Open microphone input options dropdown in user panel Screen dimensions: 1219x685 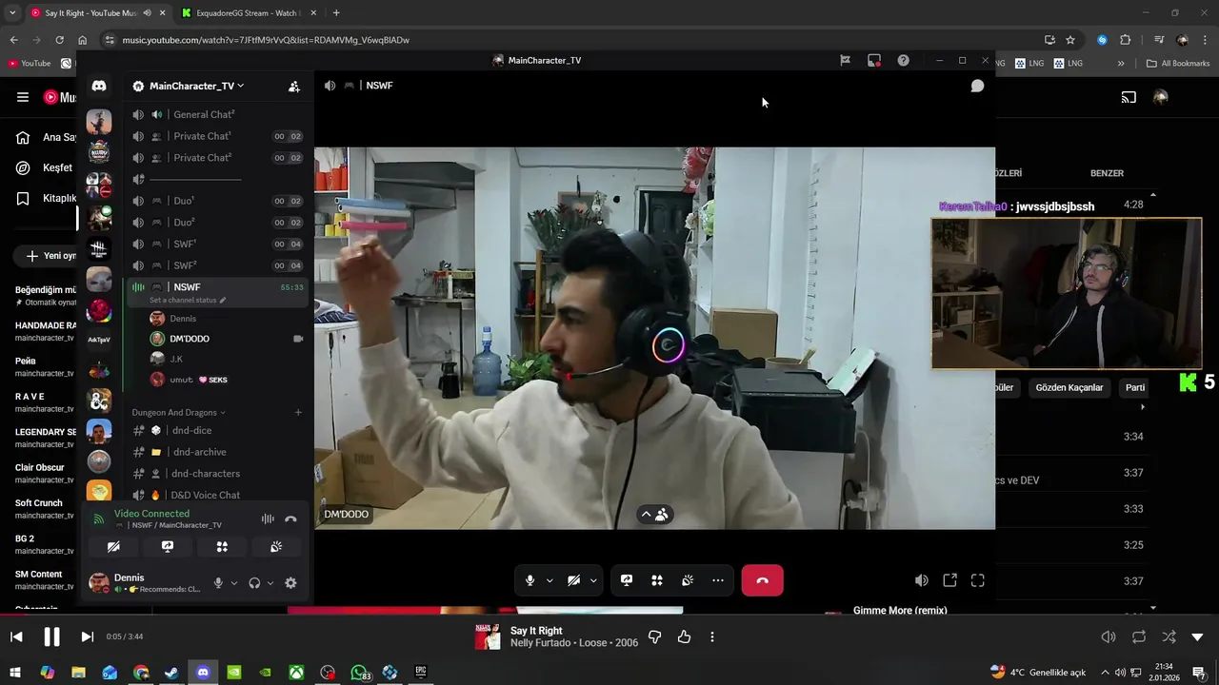[234, 583]
